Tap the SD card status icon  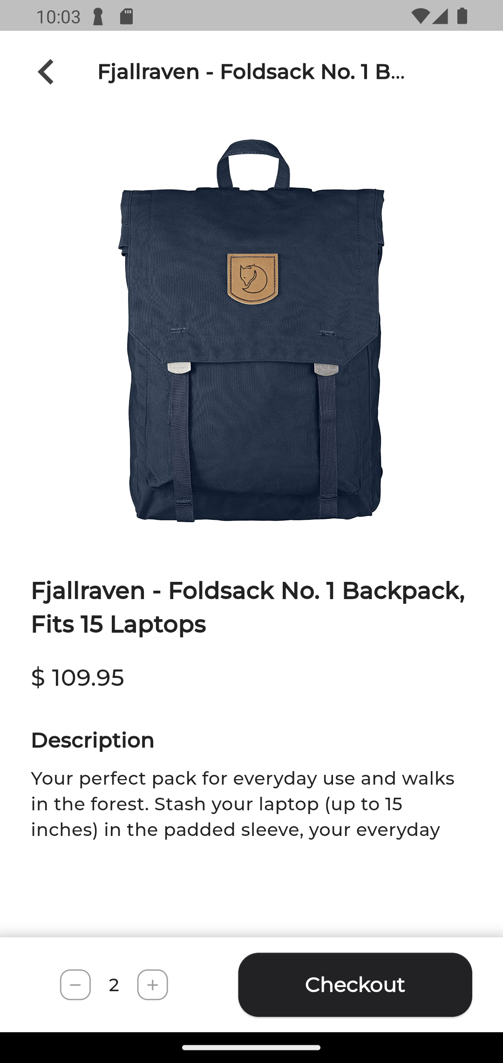126,17
